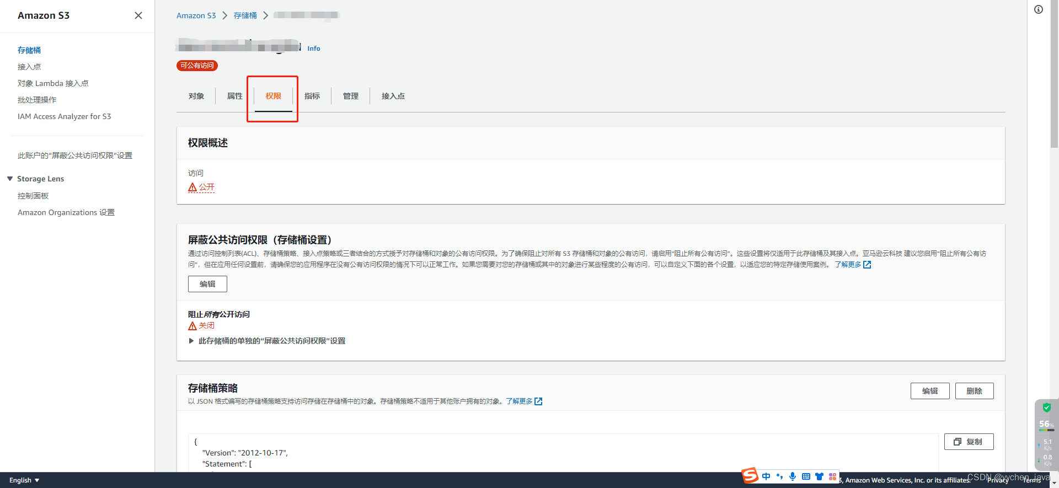Open 控制面板 under Storage Lens
This screenshot has width=1059, height=488.
click(x=33, y=196)
